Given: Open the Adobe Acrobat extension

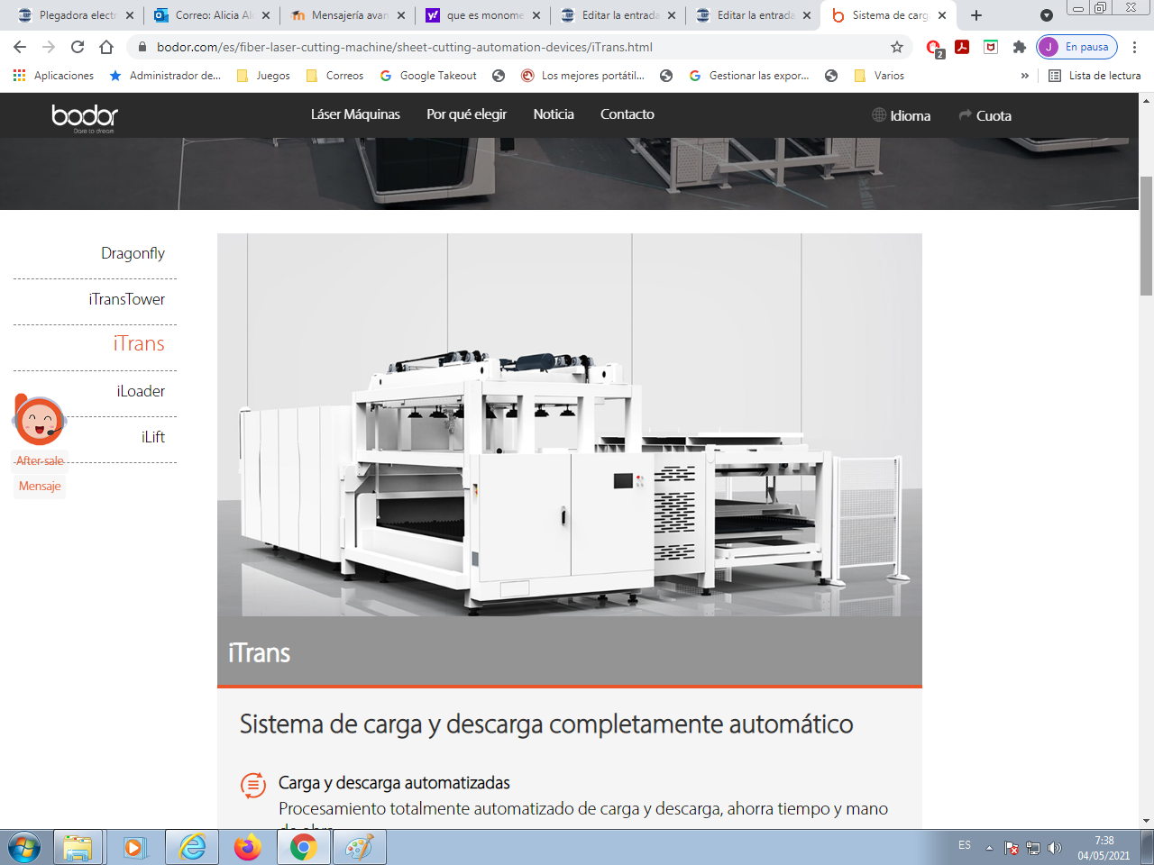Looking at the screenshot, I should [962, 47].
